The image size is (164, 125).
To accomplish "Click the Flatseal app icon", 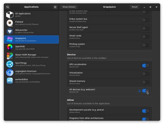I will point(10,23).
